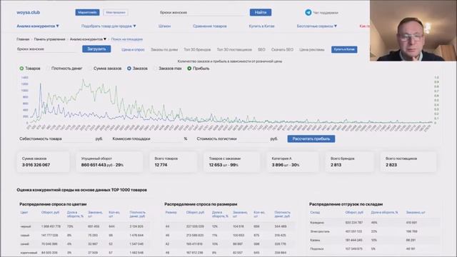Click the черный color row

pos(84,226)
